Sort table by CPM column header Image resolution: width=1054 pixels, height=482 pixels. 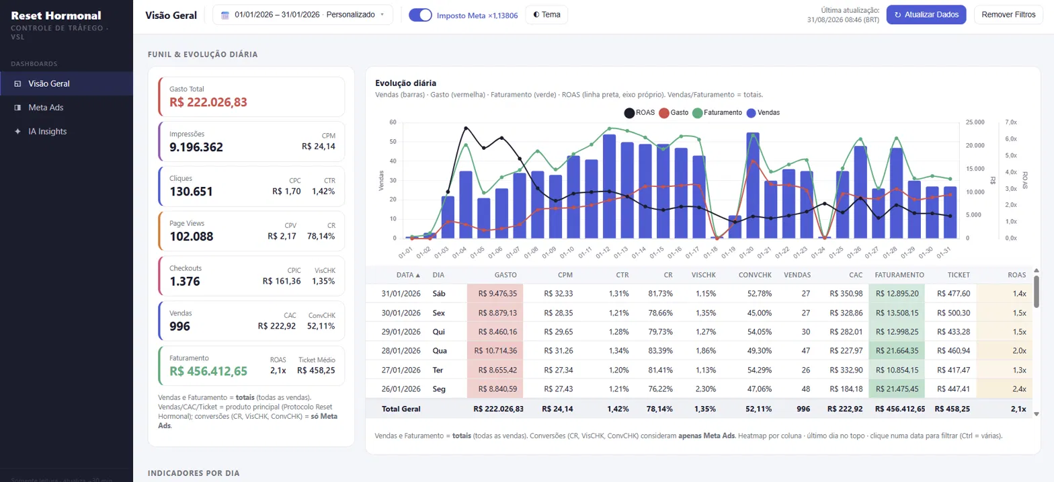point(565,275)
